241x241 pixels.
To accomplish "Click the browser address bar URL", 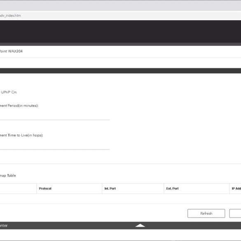I will point(10,16).
